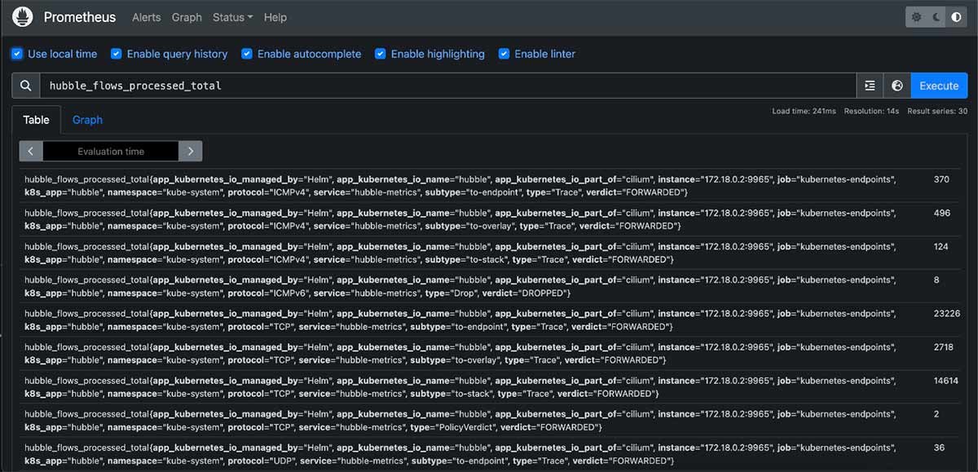Switch to the Graph tab
Viewport: 978px width, 472px height.
pos(87,120)
